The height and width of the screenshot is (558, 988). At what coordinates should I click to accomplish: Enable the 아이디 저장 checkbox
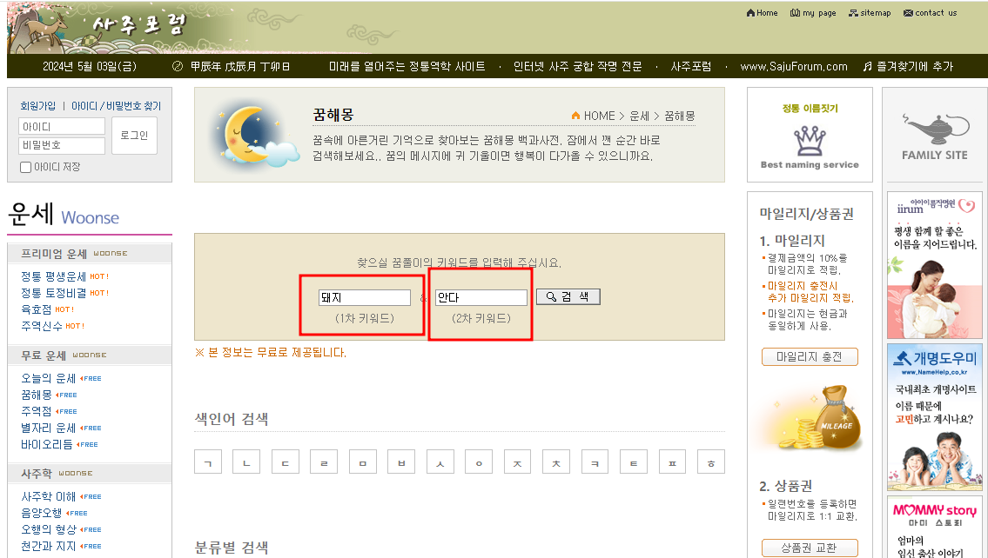click(24, 168)
